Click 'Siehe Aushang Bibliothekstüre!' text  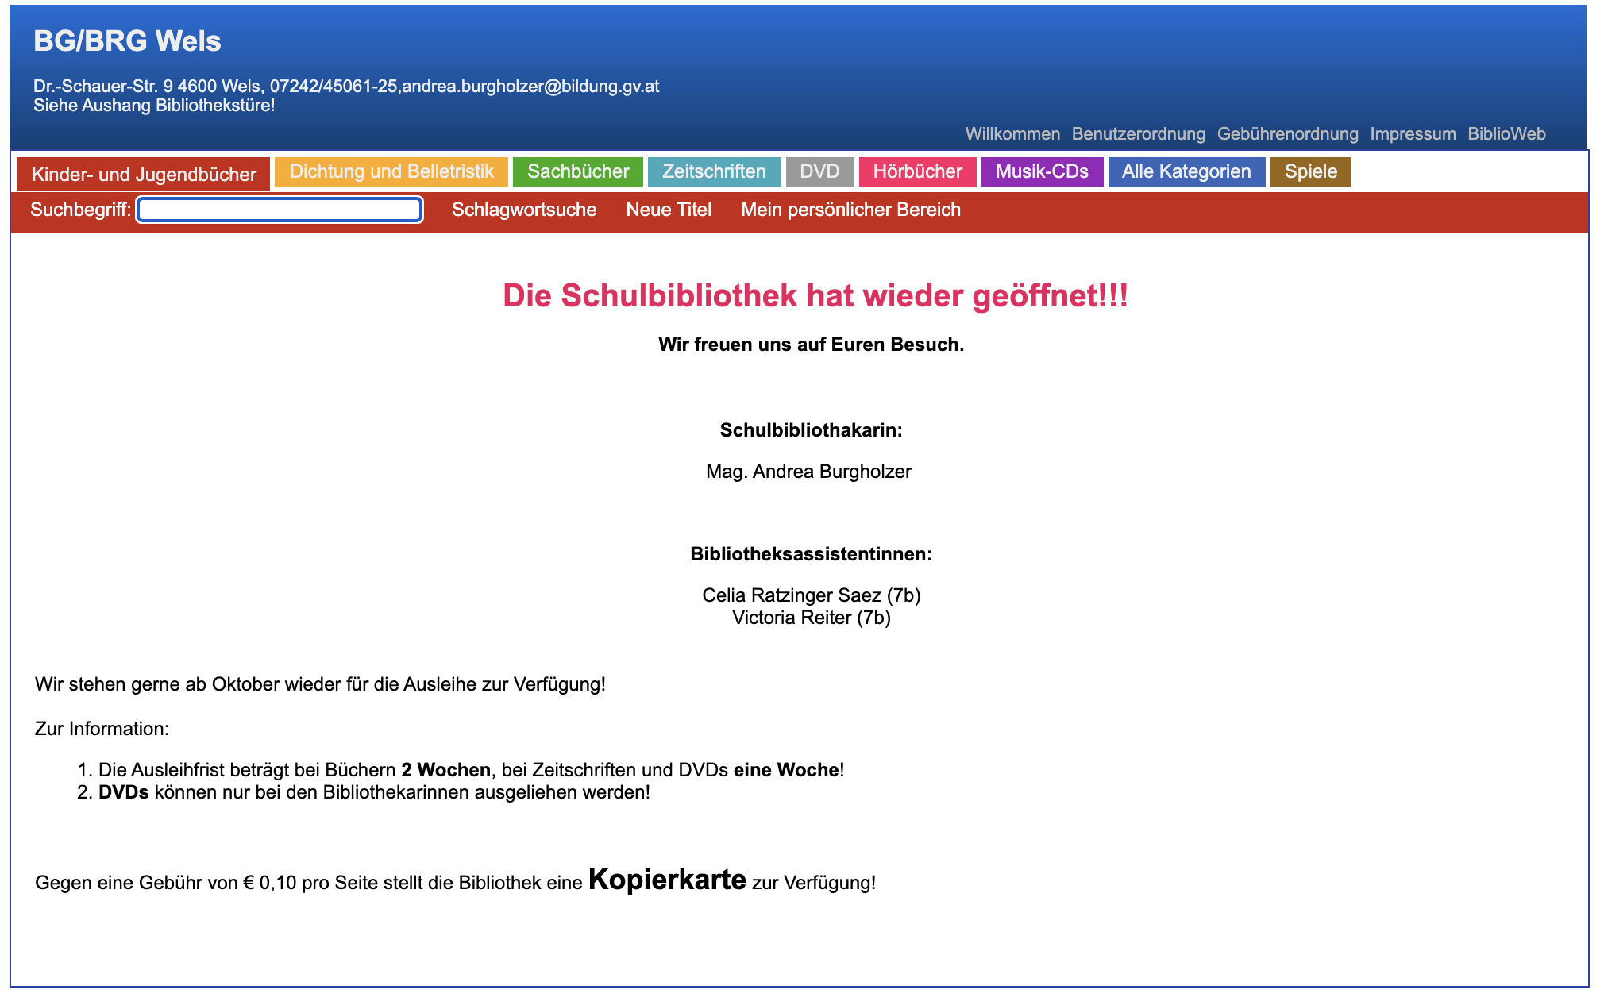[x=154, y=105]
